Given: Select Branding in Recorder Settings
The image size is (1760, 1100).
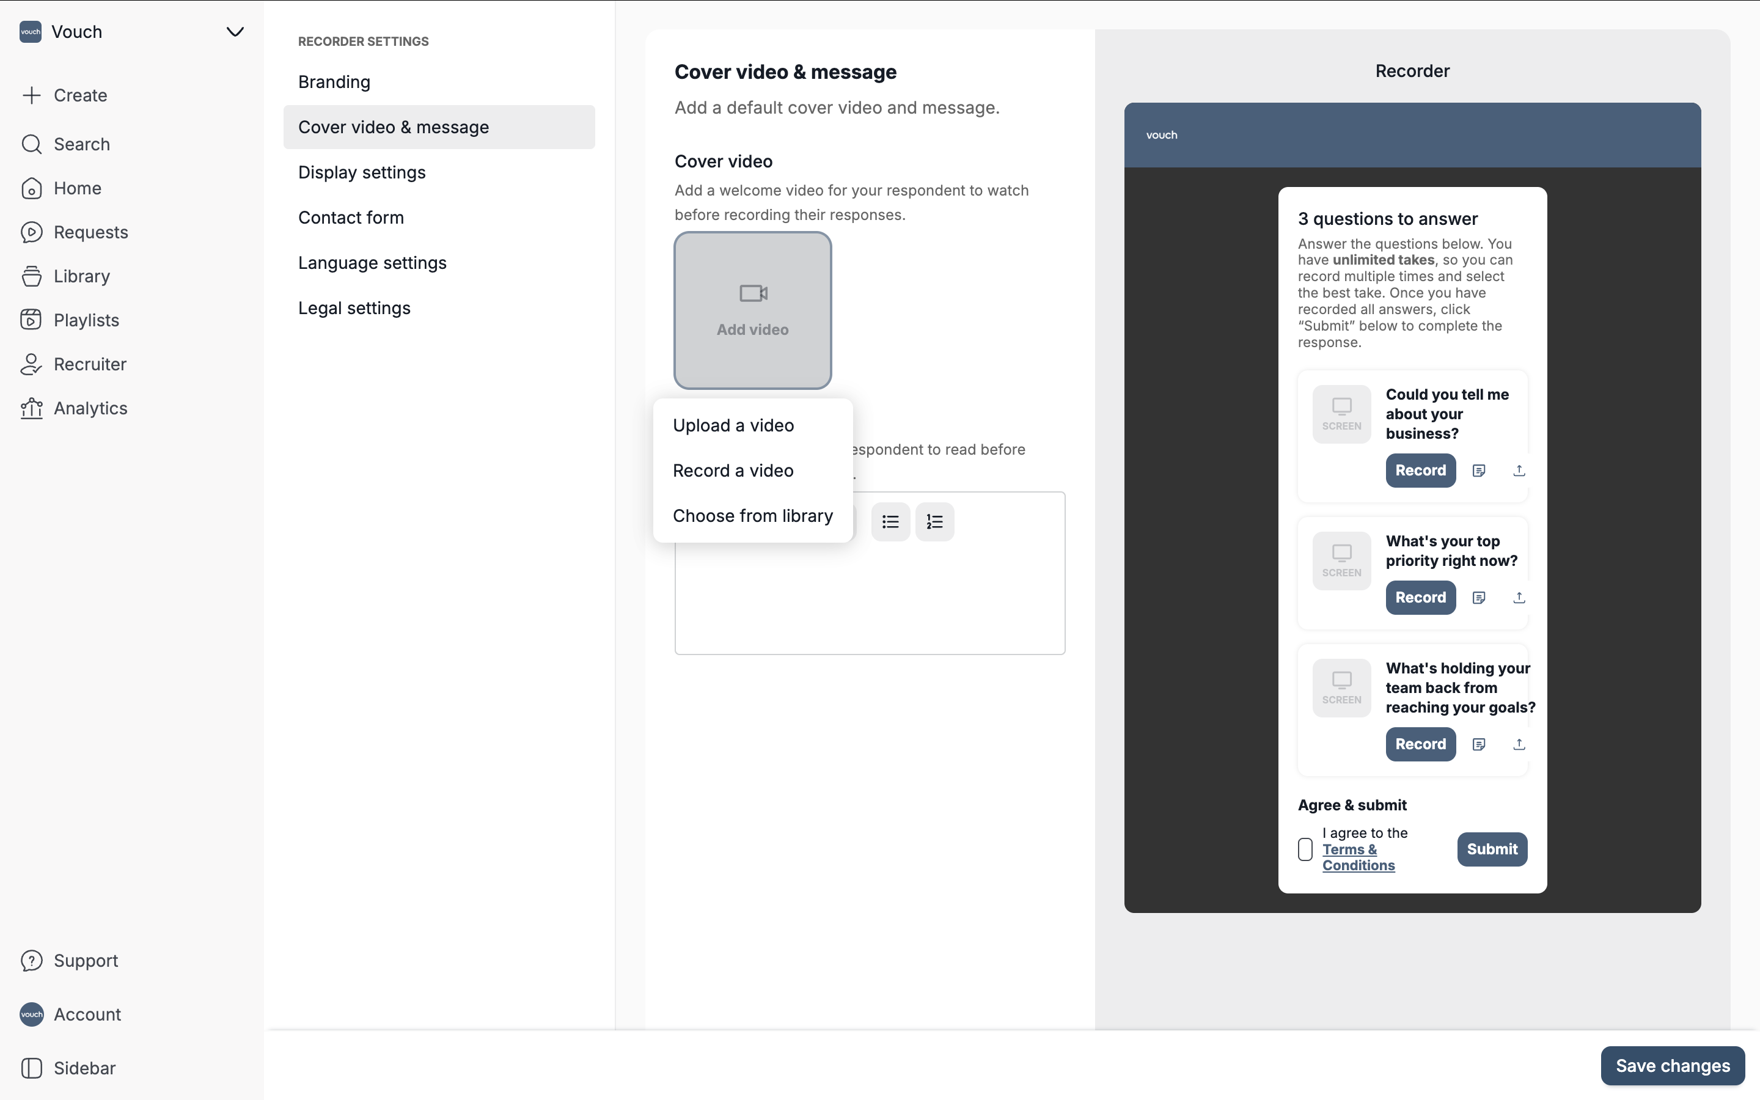Looking at the screenshot, I should coord(439,82).
